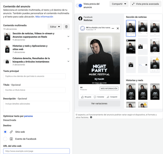Click the event icon next to Evento de Facebook

[x=11, y=139]
